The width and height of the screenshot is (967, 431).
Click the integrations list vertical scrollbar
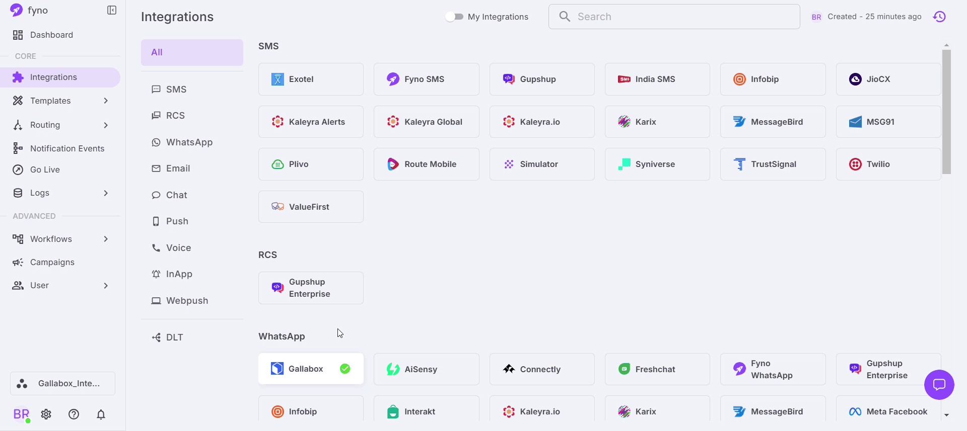946,112
